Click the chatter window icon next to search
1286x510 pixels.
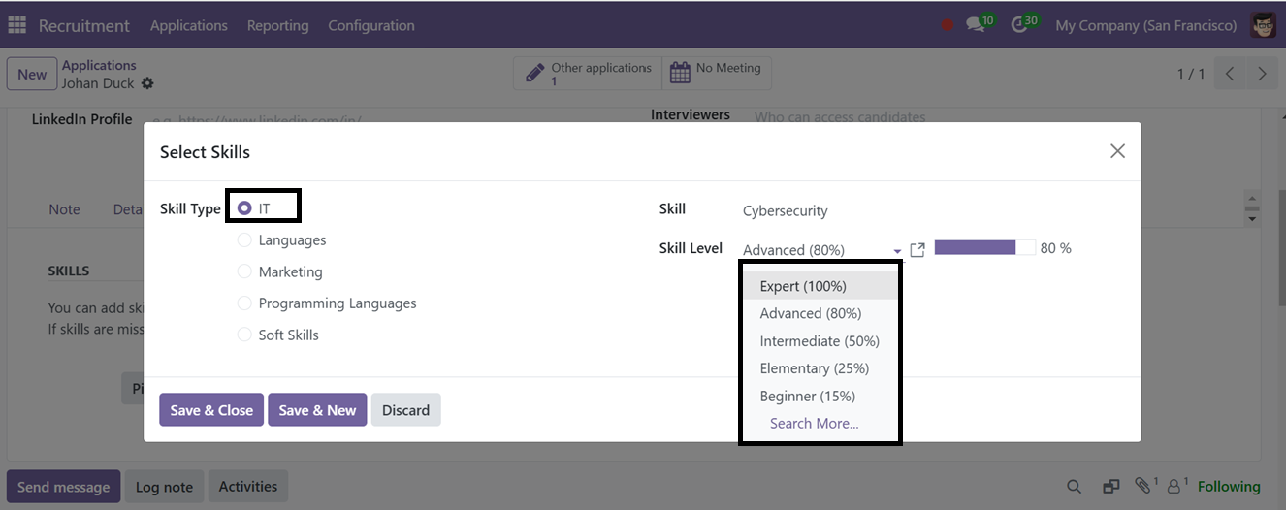[1110, 487]
